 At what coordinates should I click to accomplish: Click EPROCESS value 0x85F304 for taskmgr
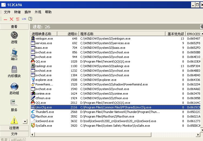tap(194, 66)
